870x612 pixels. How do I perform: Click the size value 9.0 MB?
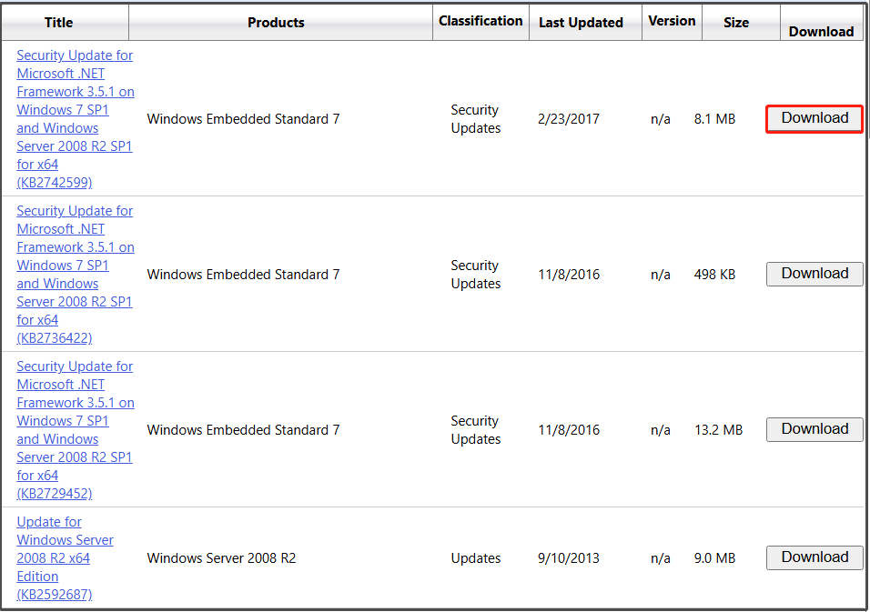[714, 558]
